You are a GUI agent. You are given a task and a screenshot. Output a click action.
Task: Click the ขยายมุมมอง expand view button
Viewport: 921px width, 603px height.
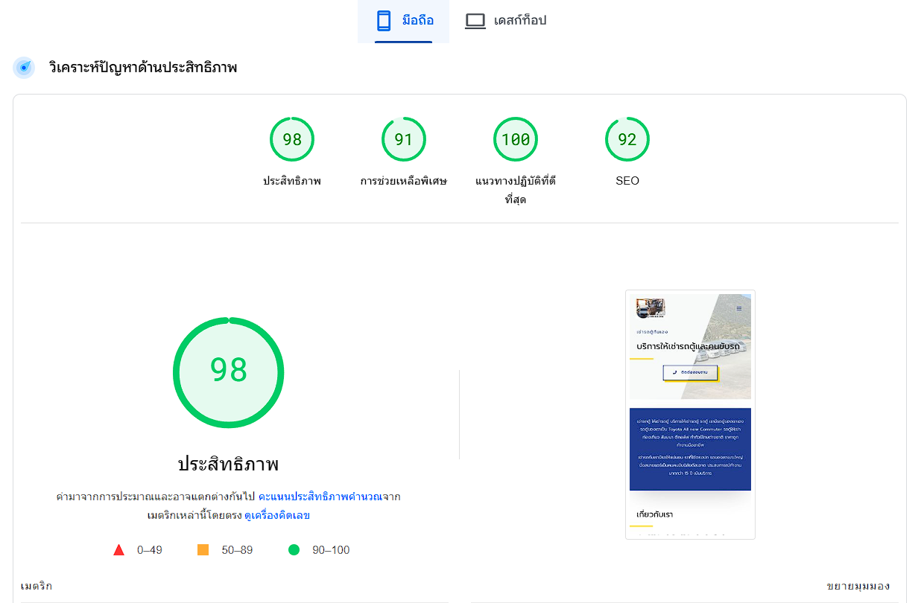click(858, 586)
